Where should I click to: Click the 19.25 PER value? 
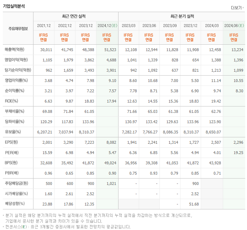(238, 153)
